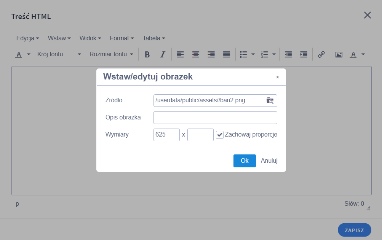
Task: Open the Wstaw menu
Action: tap(59, 38)
